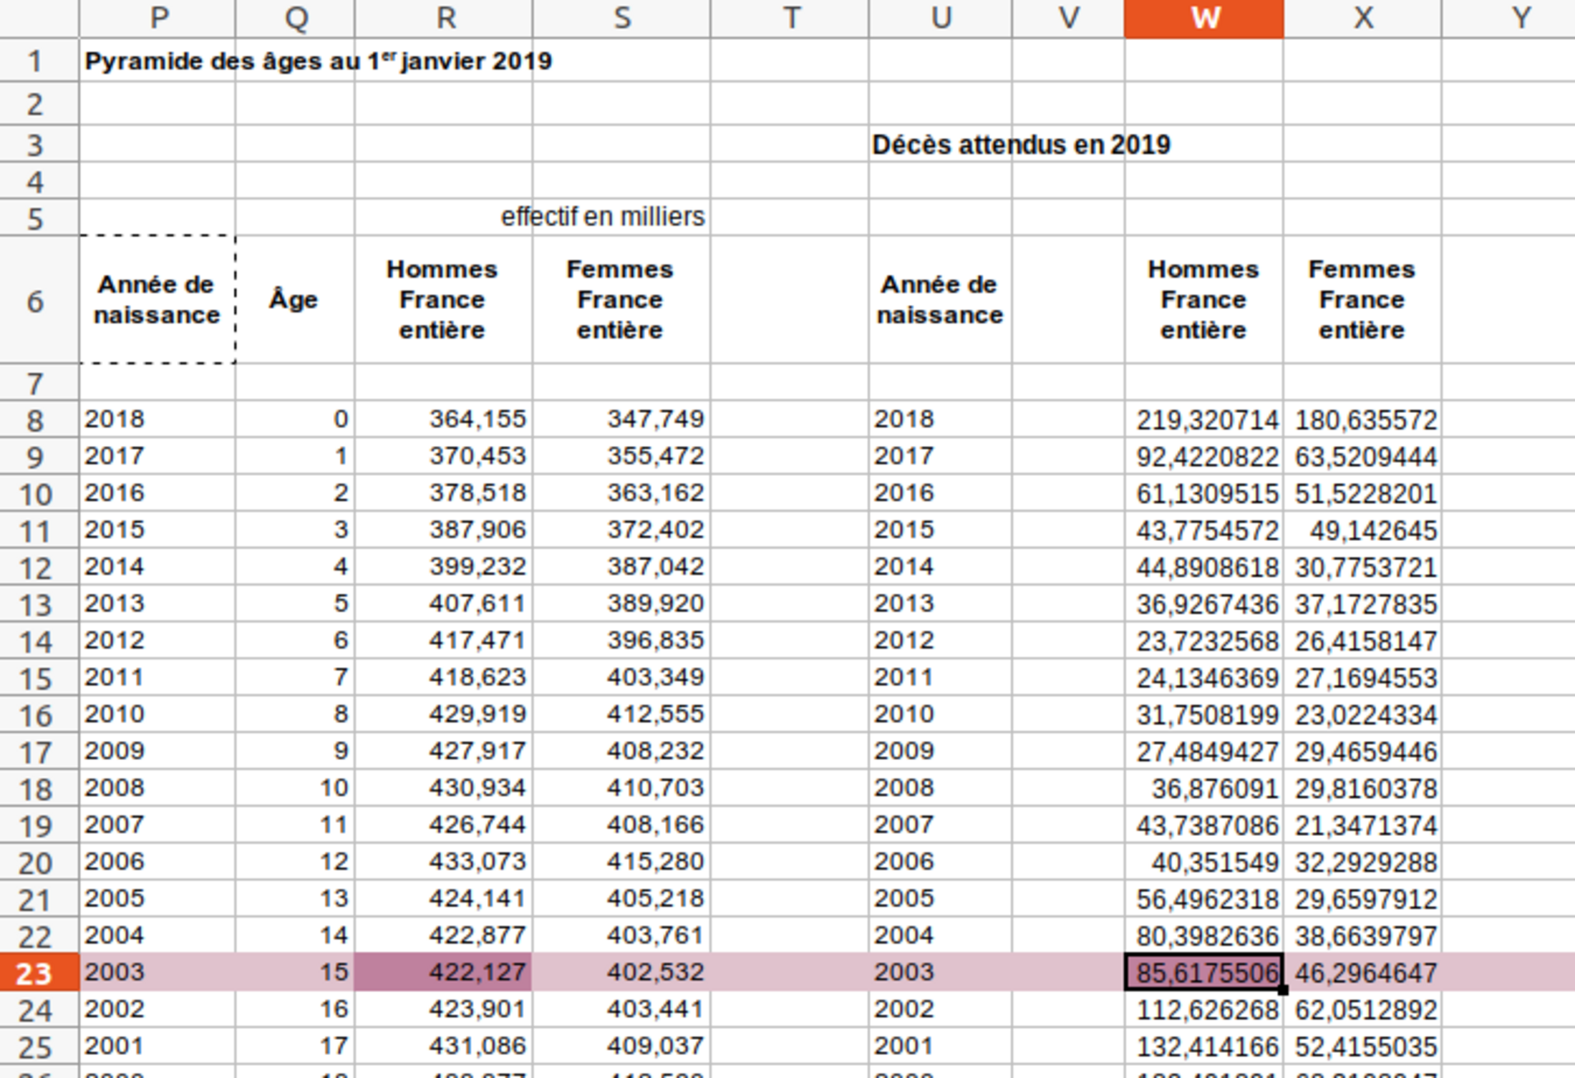This screenshot has width=1575, height=1078.
Task: Click column header R
Action: (x=443, y=18)
